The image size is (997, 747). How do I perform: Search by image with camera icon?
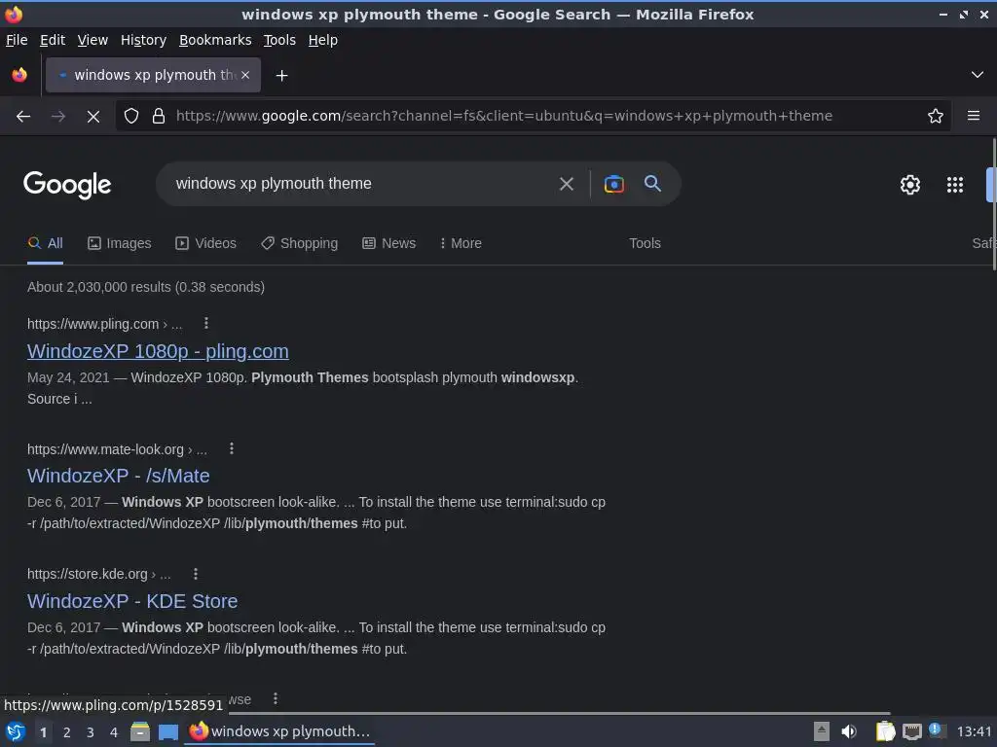tap(613, 184)
